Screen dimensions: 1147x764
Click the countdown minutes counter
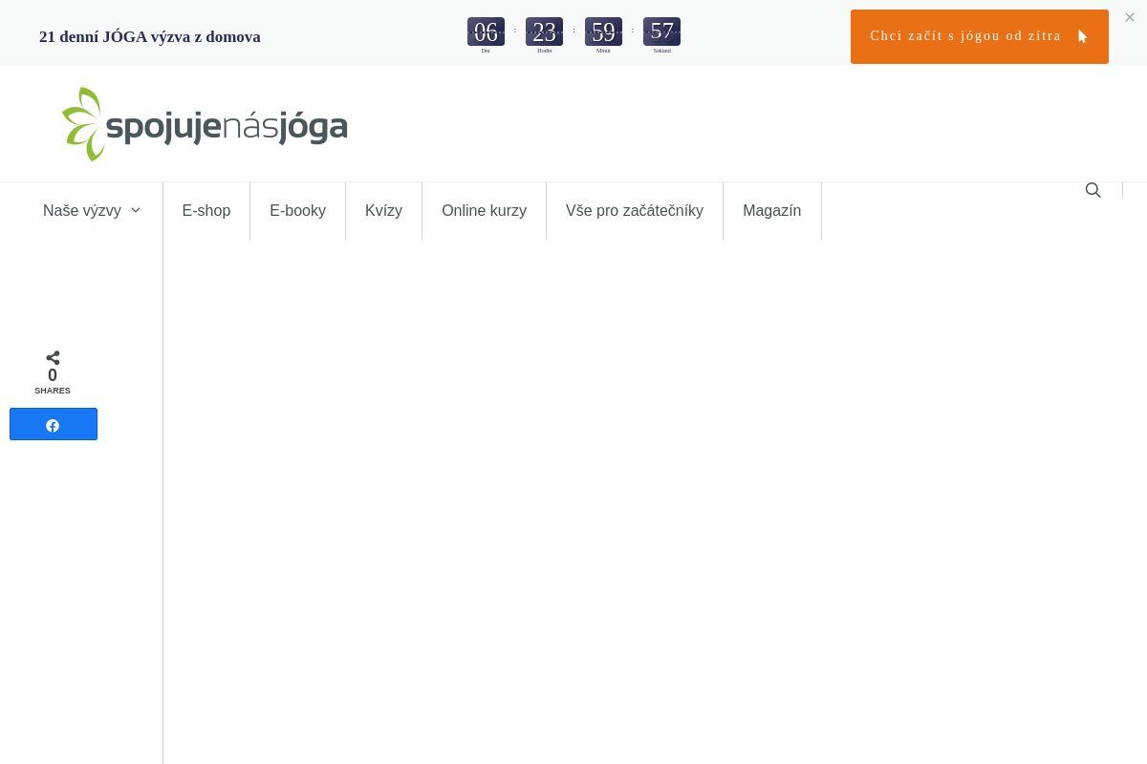[x=603, y=32]
